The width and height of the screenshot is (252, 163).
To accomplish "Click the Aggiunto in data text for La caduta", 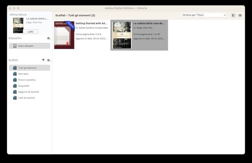I will pos(149,38).
